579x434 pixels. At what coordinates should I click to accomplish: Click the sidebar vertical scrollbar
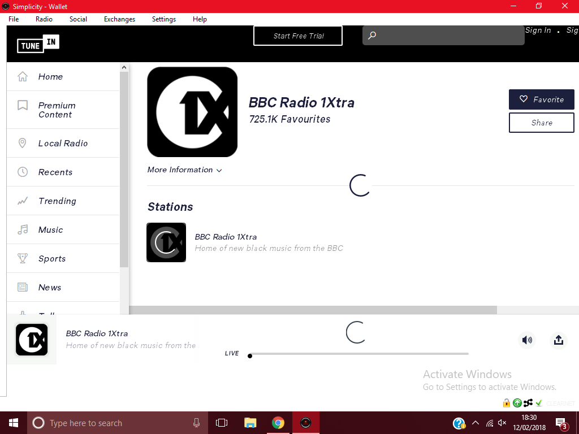124,170
